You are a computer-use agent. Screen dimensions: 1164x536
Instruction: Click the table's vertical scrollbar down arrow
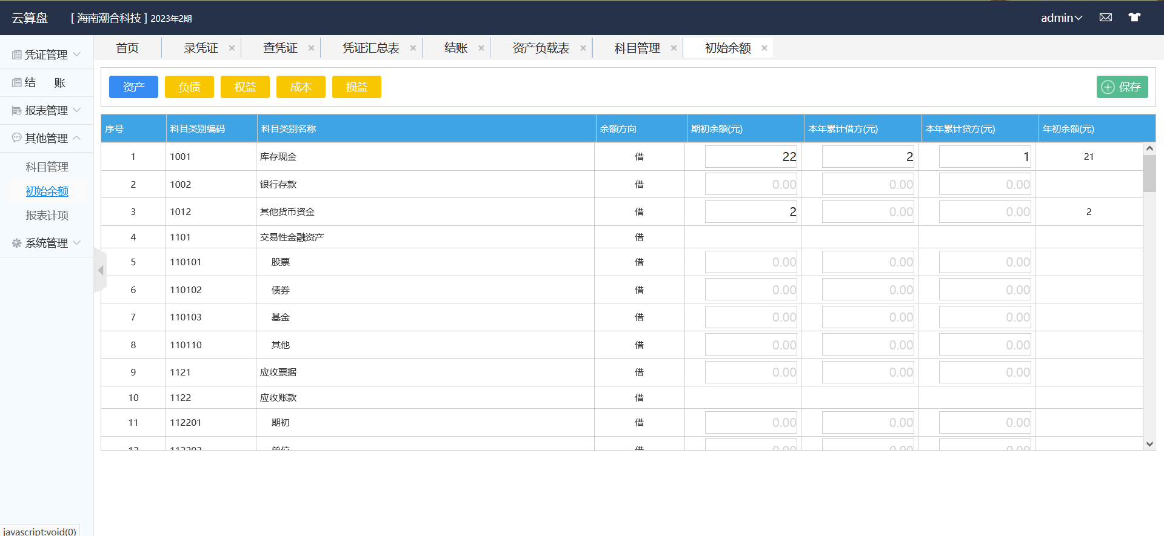tap(1149, 444)
